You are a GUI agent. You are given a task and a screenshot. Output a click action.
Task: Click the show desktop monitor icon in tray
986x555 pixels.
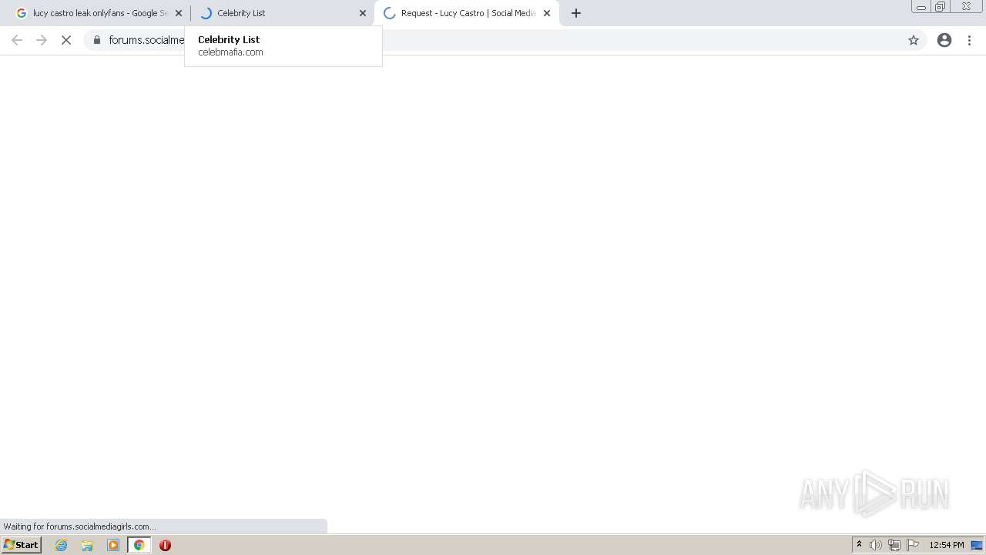click(x=977, y=545)
